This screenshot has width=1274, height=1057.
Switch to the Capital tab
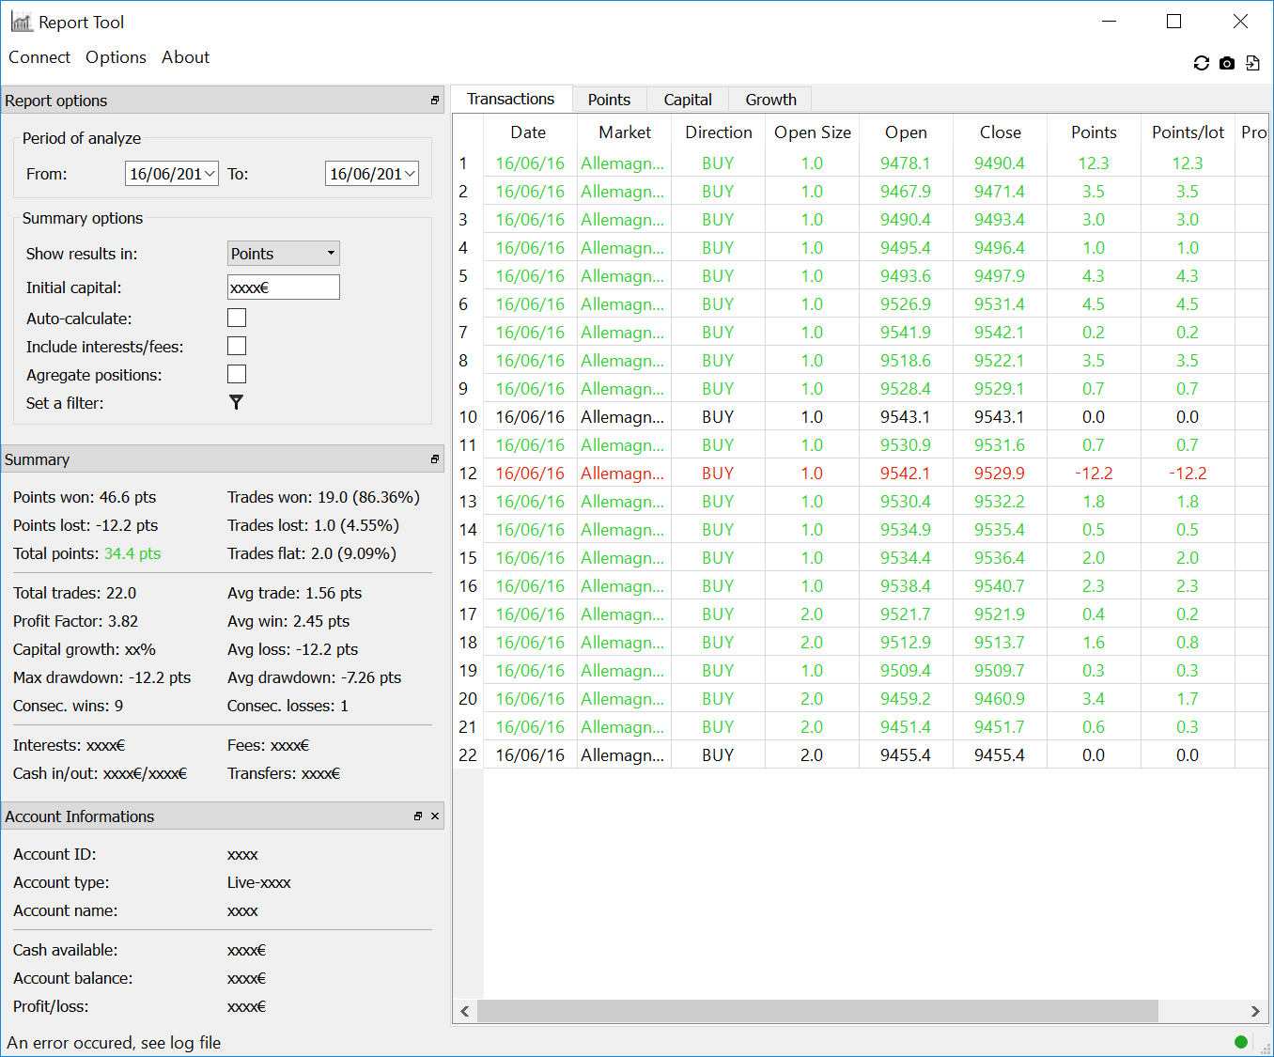(x=687, y=100)
